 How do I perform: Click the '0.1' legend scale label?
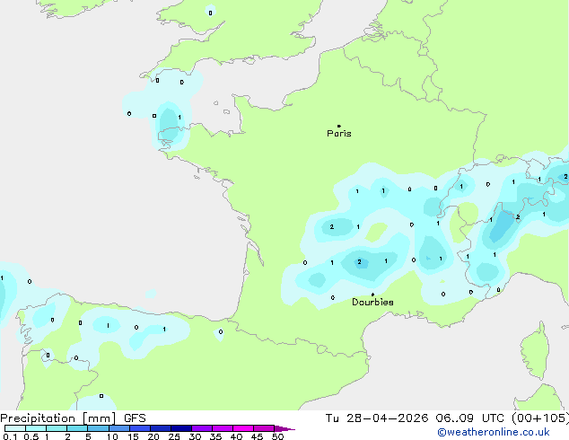coord(10,436)
